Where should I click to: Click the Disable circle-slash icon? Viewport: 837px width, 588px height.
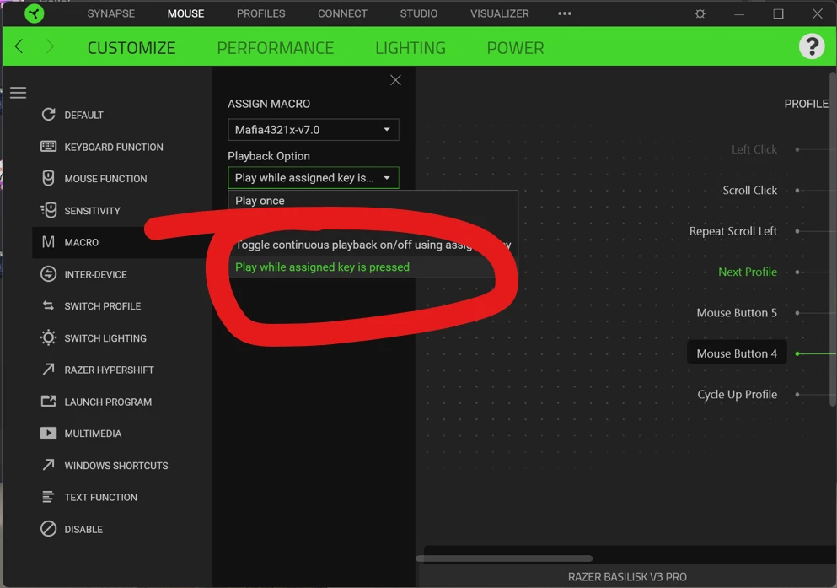(49, 529)
